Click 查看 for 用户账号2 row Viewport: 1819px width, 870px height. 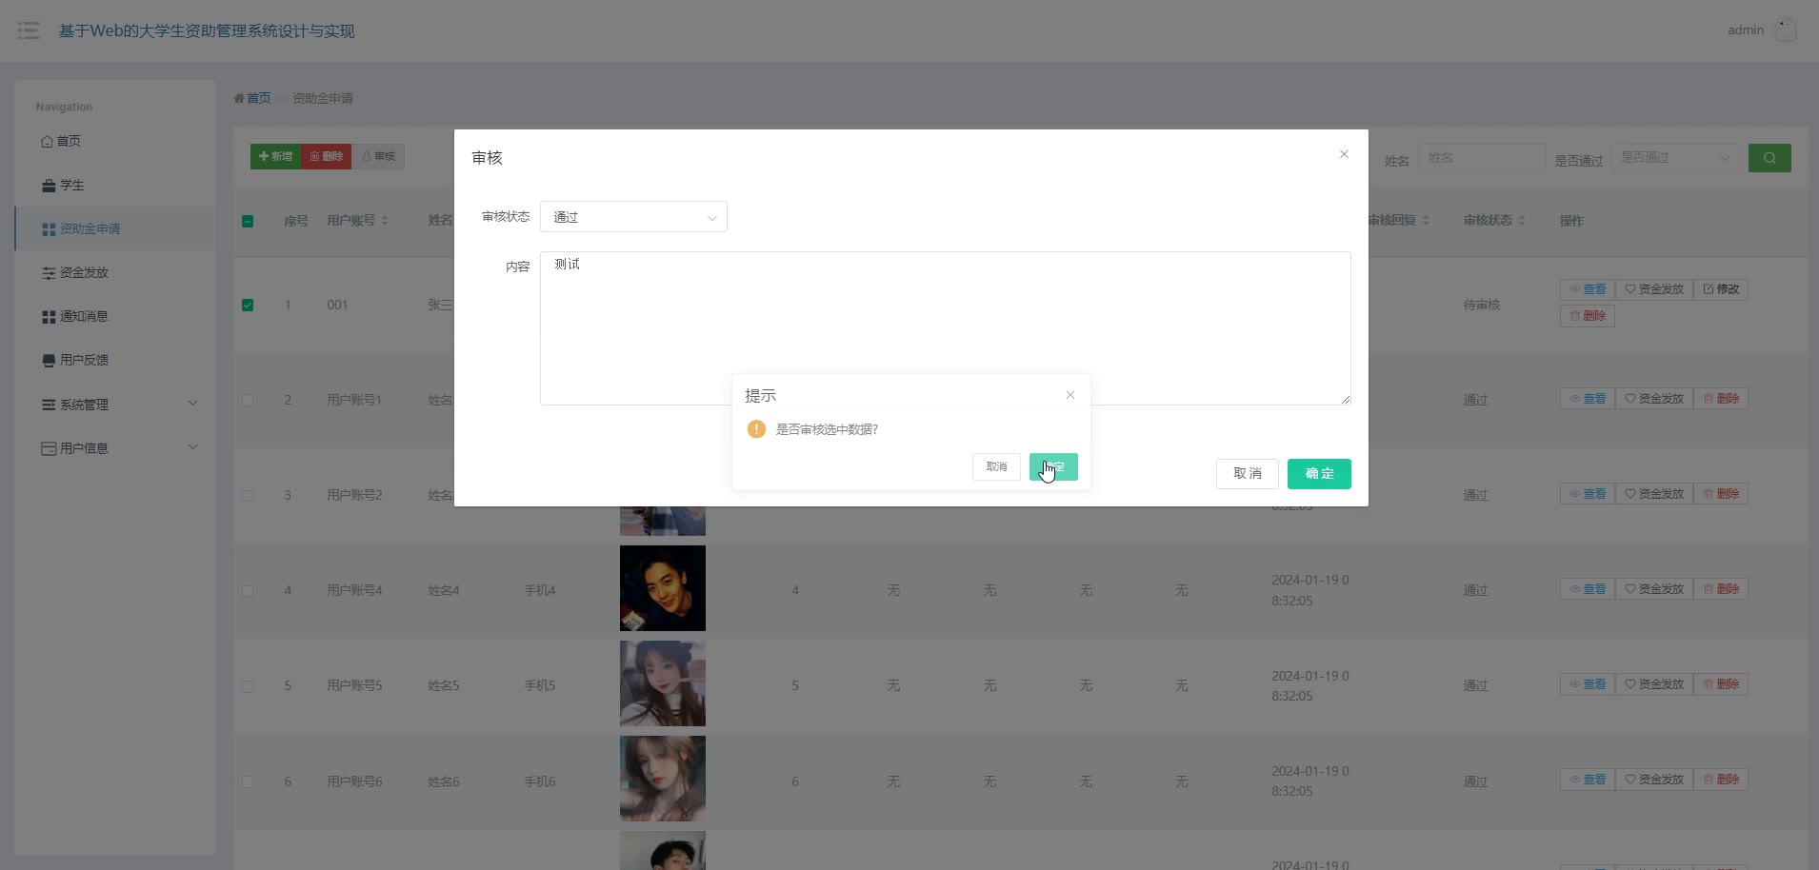tap(1588, 494)
